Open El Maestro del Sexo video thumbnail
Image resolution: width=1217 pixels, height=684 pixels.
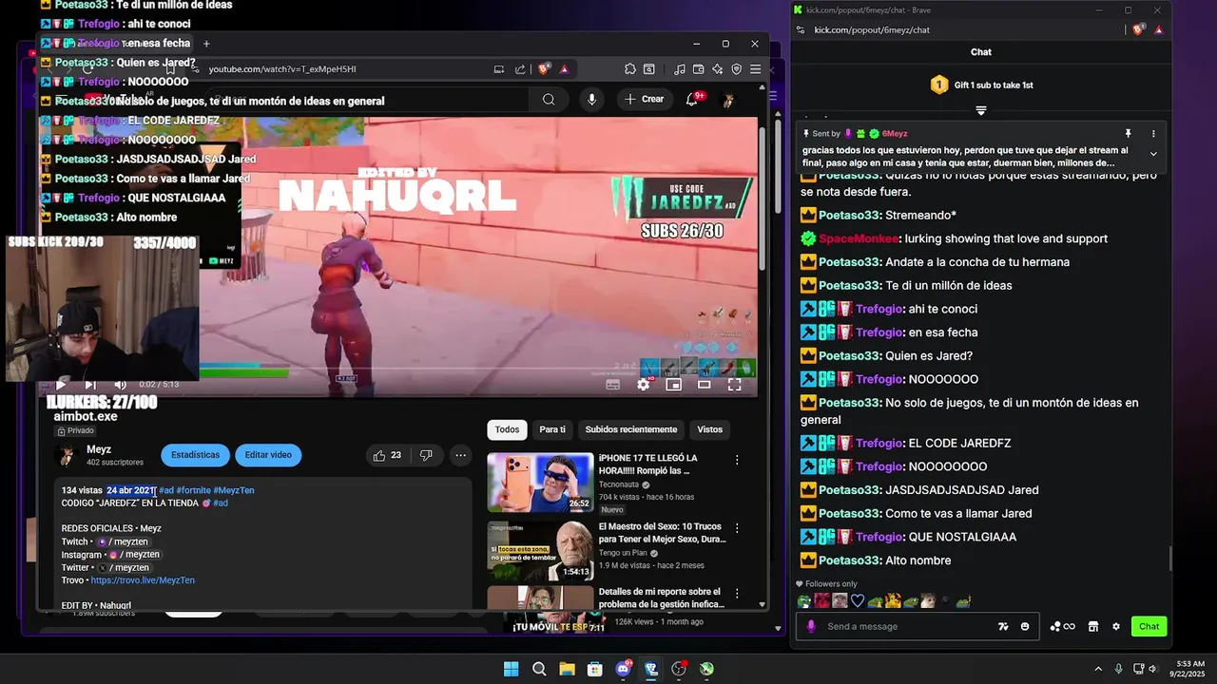pos(540,550)
